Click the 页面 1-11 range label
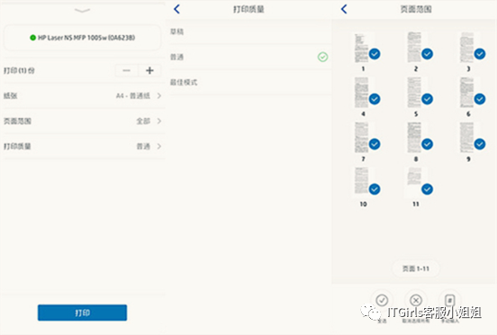 point(416,268)
